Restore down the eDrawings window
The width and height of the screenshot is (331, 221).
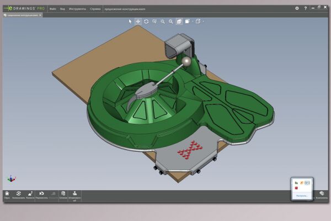(x=319, y=7)
